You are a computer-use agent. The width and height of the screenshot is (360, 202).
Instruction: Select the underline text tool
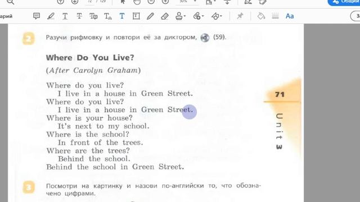coord(65,16)
